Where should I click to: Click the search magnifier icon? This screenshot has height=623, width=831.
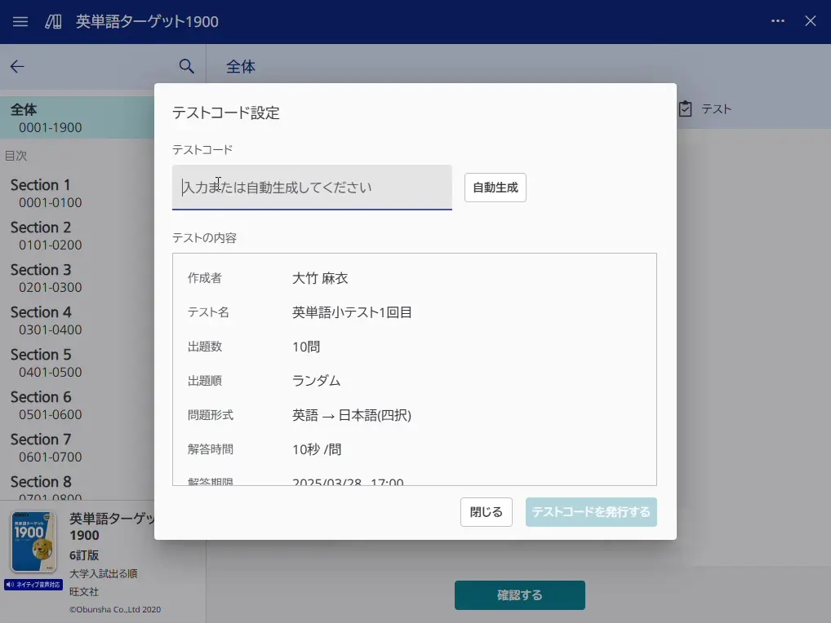click(186, 66)
